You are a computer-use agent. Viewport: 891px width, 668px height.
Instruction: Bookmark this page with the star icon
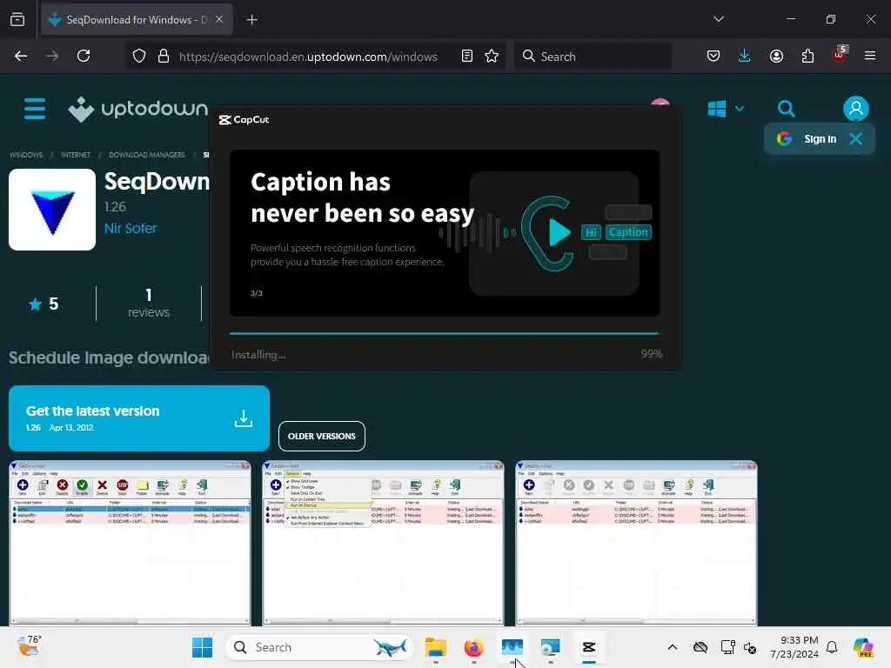(x=492, y=57)
